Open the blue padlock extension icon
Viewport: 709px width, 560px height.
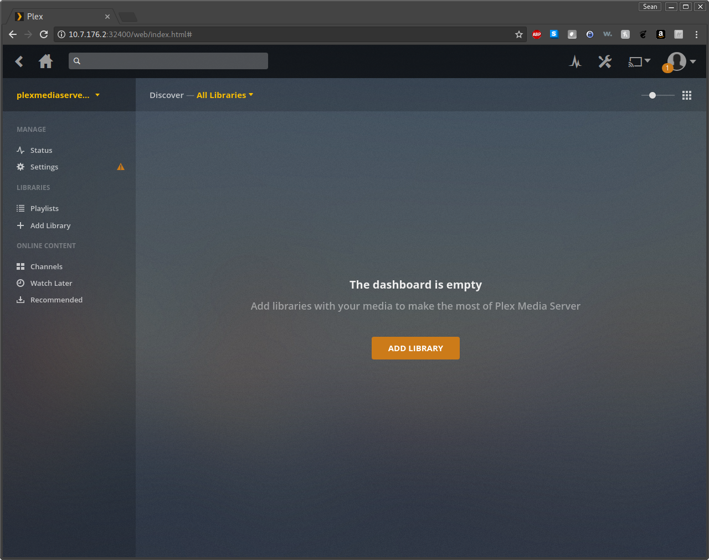pyautogui.click(x=590, y=34)
